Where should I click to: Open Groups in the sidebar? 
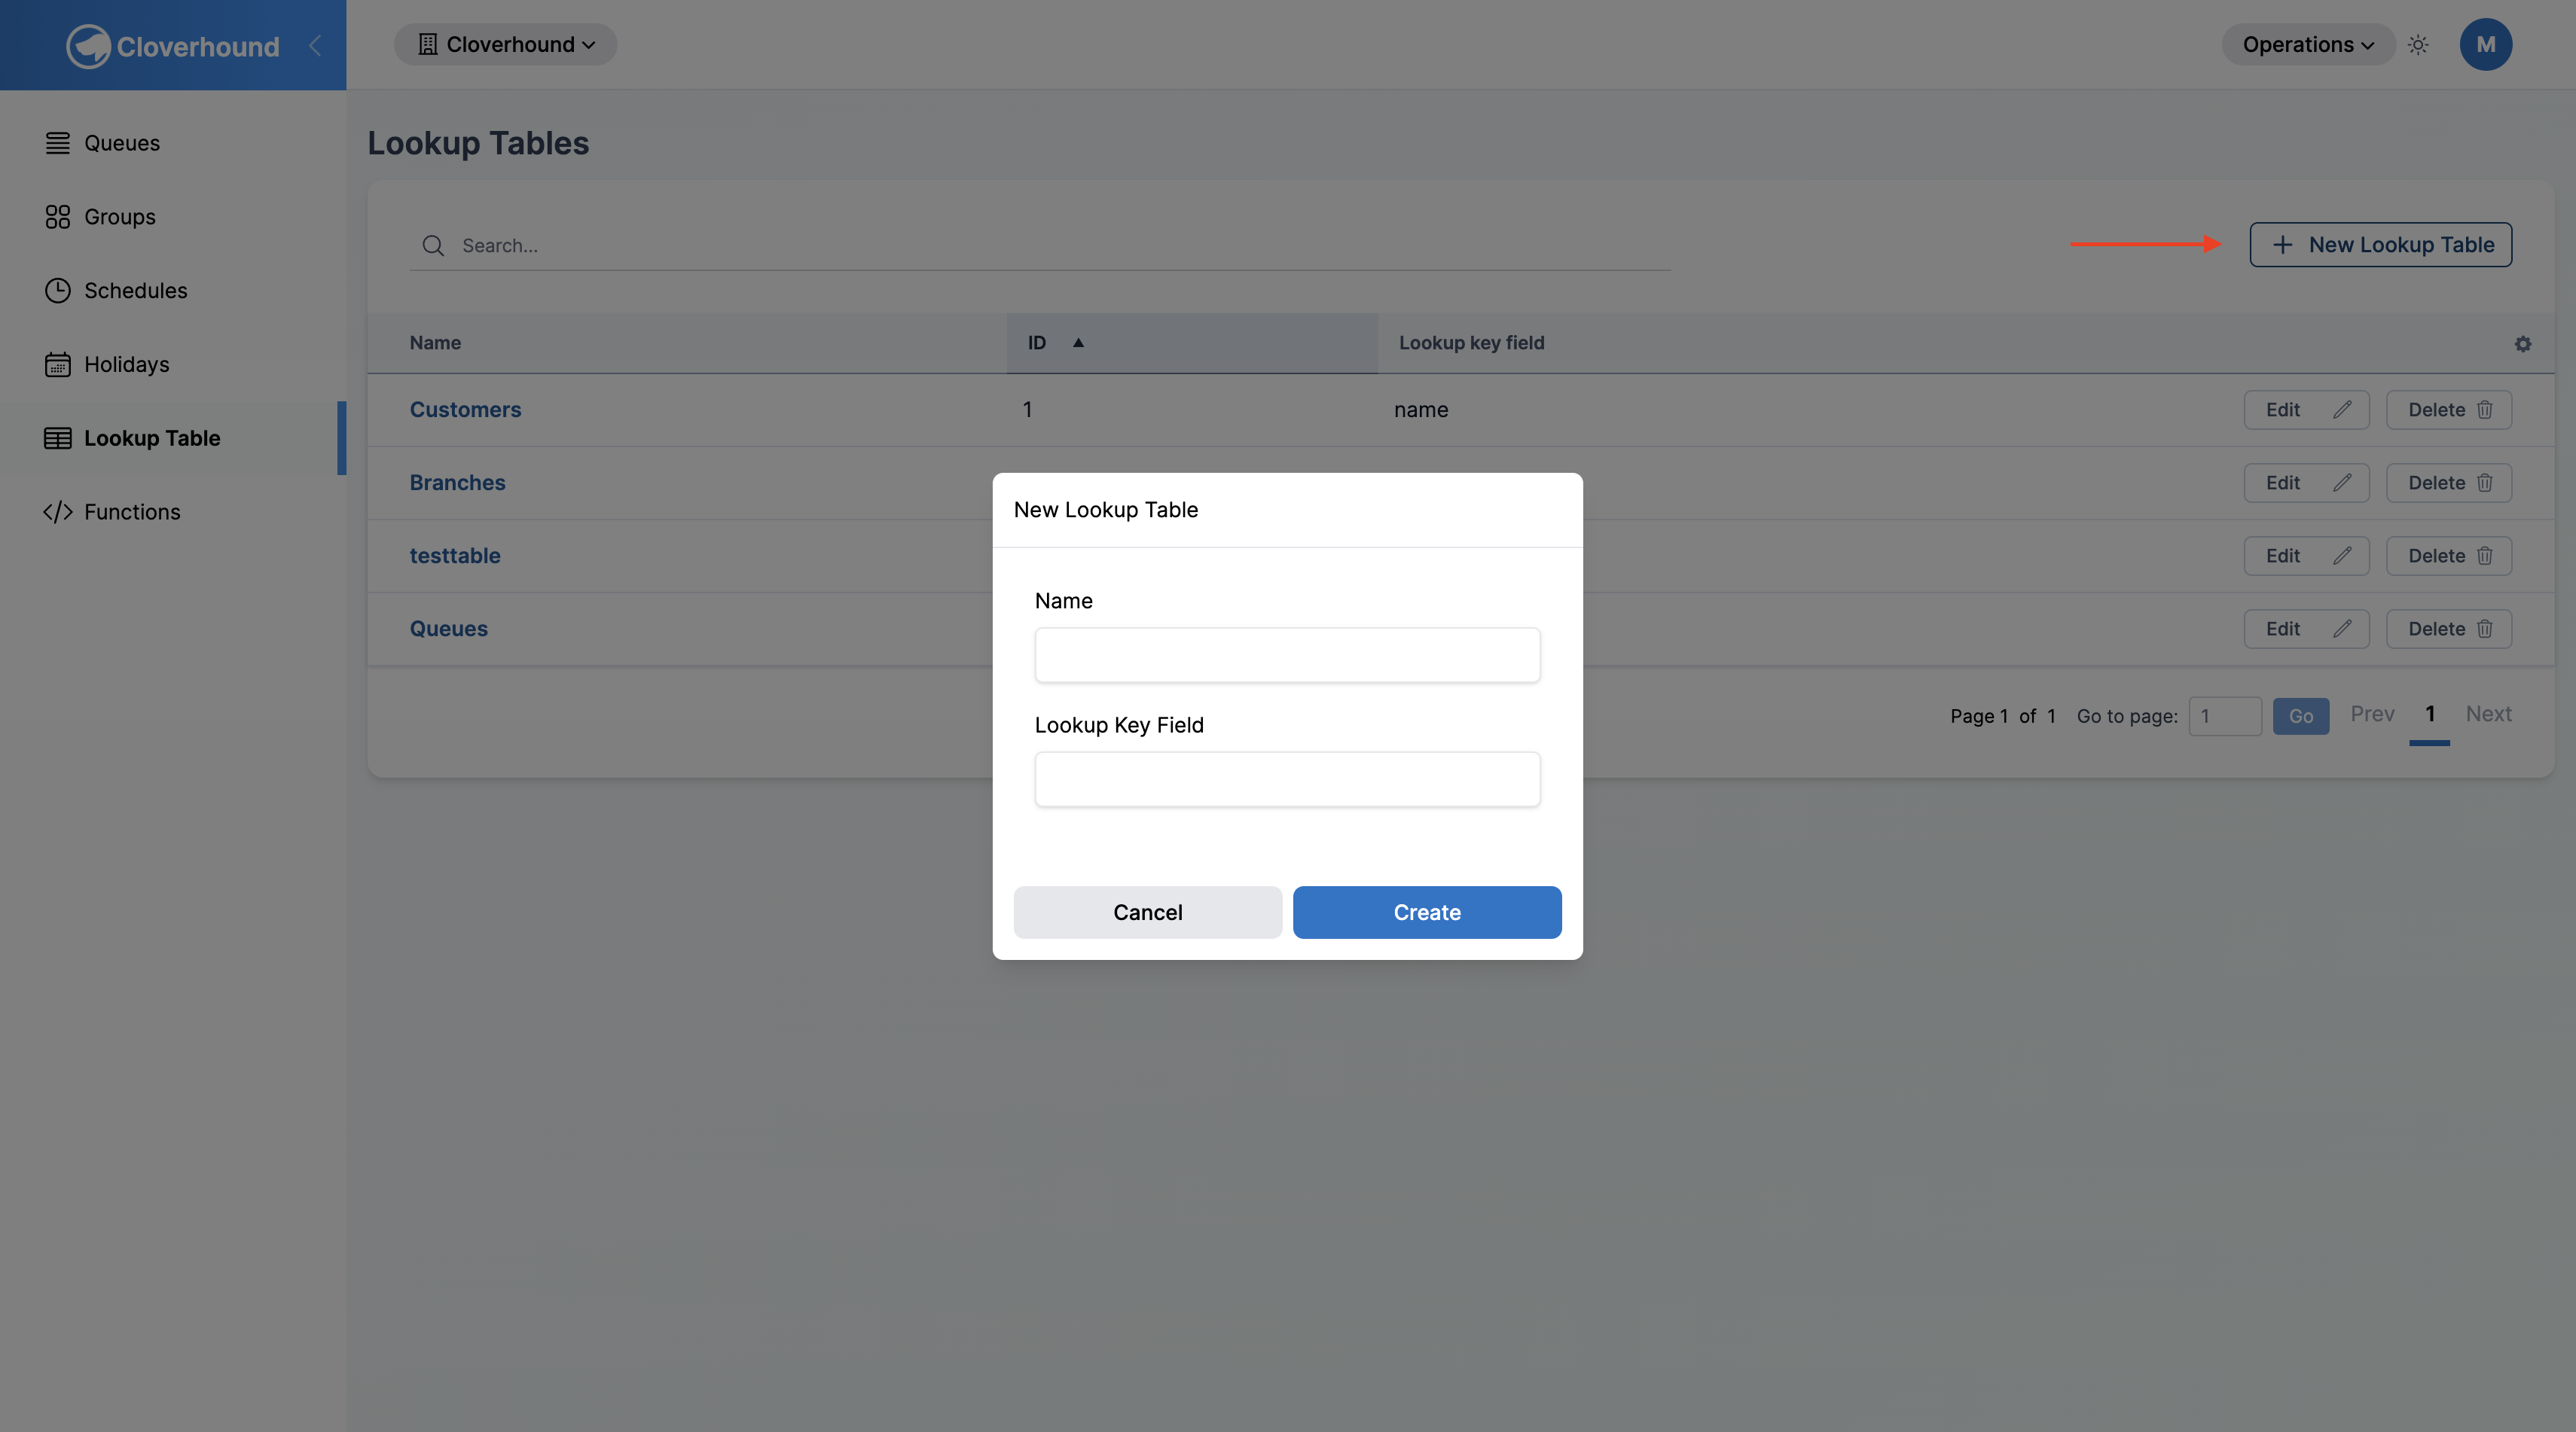coord(120,217)
